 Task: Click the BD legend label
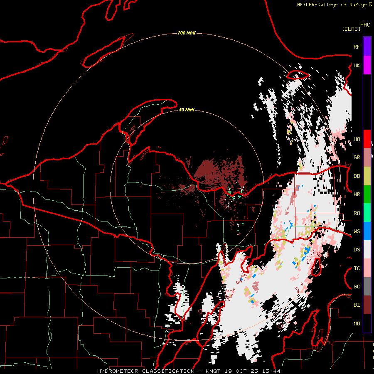(357, 176)
